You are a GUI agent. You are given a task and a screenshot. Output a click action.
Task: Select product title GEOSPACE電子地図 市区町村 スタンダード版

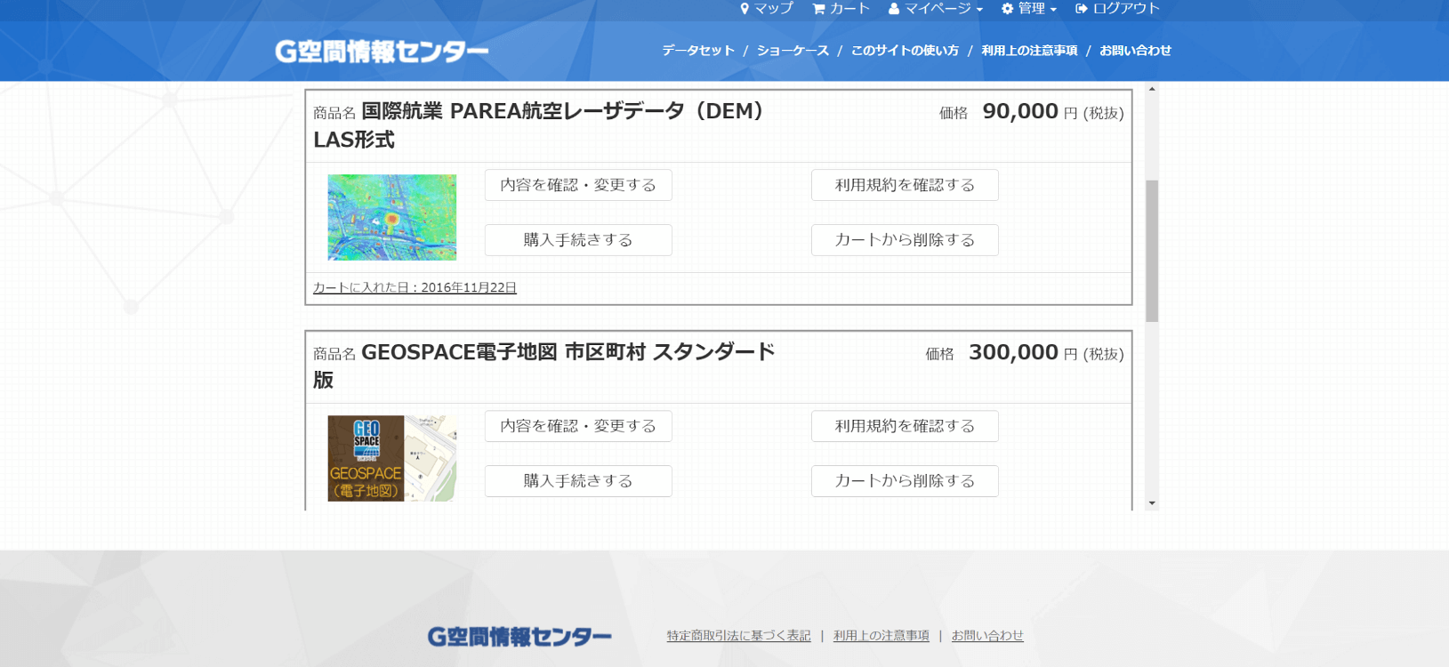[544, 366]
